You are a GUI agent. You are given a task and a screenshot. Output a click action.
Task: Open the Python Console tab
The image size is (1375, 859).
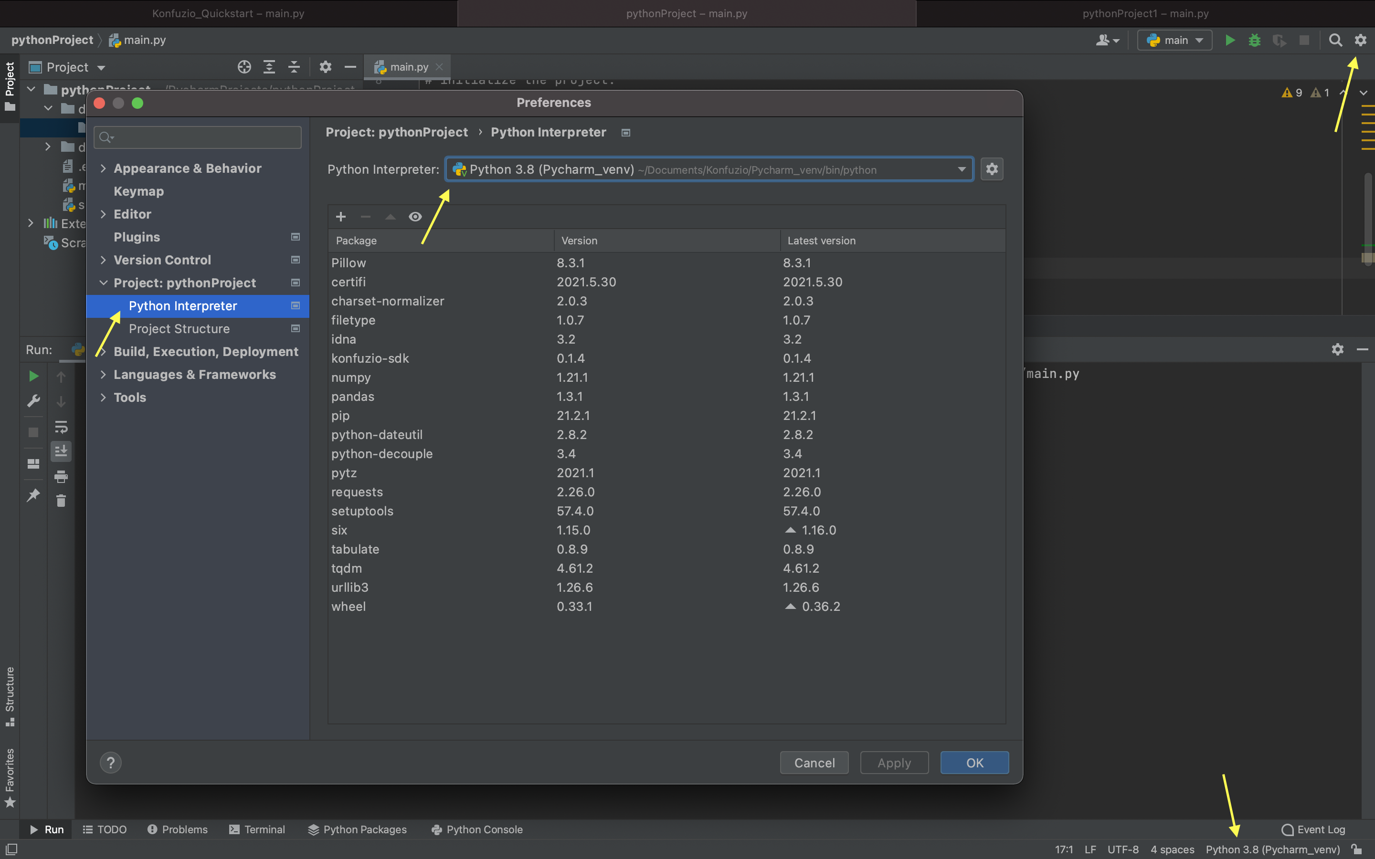pos(476,829)
